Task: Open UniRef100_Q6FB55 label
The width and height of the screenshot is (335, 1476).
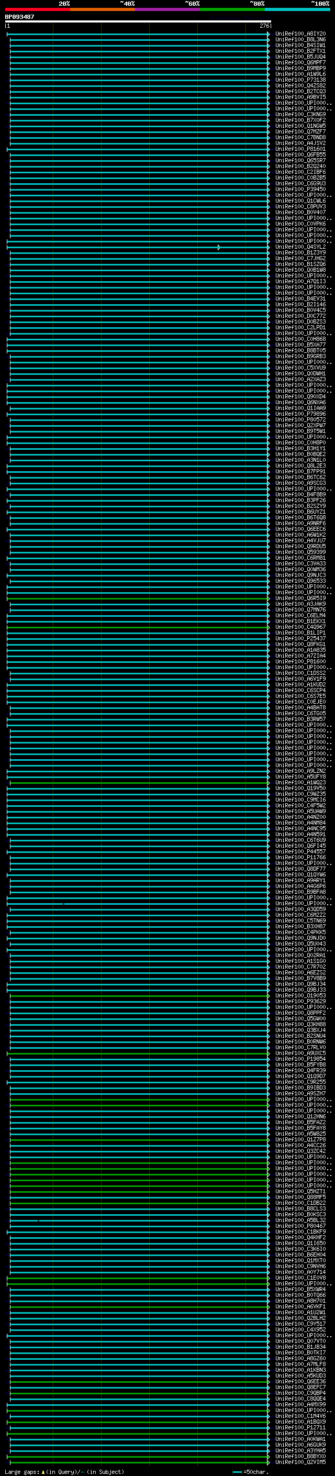Action: point(300,154)
